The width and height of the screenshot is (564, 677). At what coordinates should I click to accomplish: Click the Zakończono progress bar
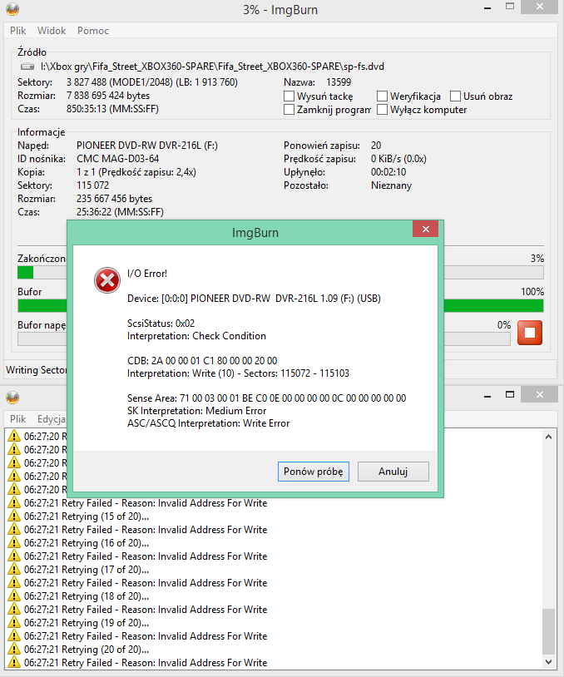point(280,273)
